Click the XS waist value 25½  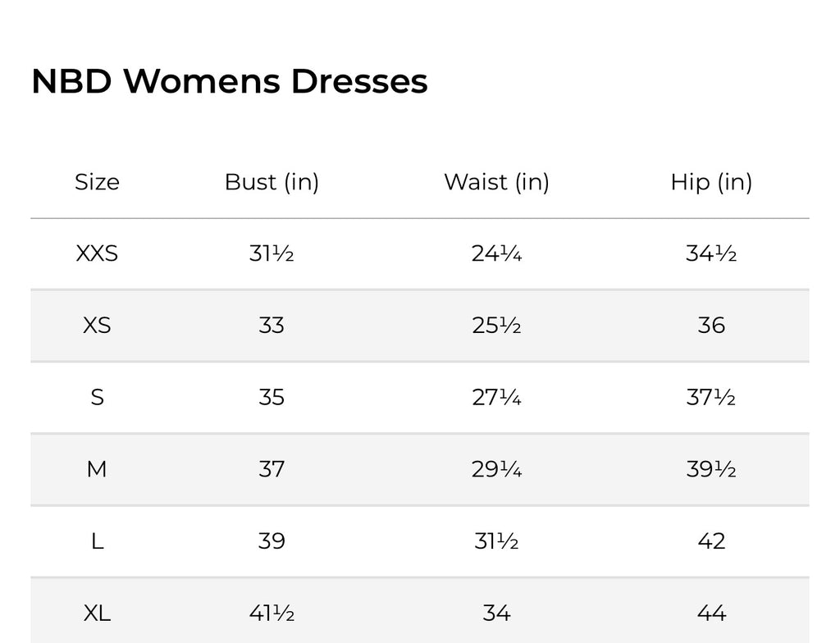pos(496,326)
